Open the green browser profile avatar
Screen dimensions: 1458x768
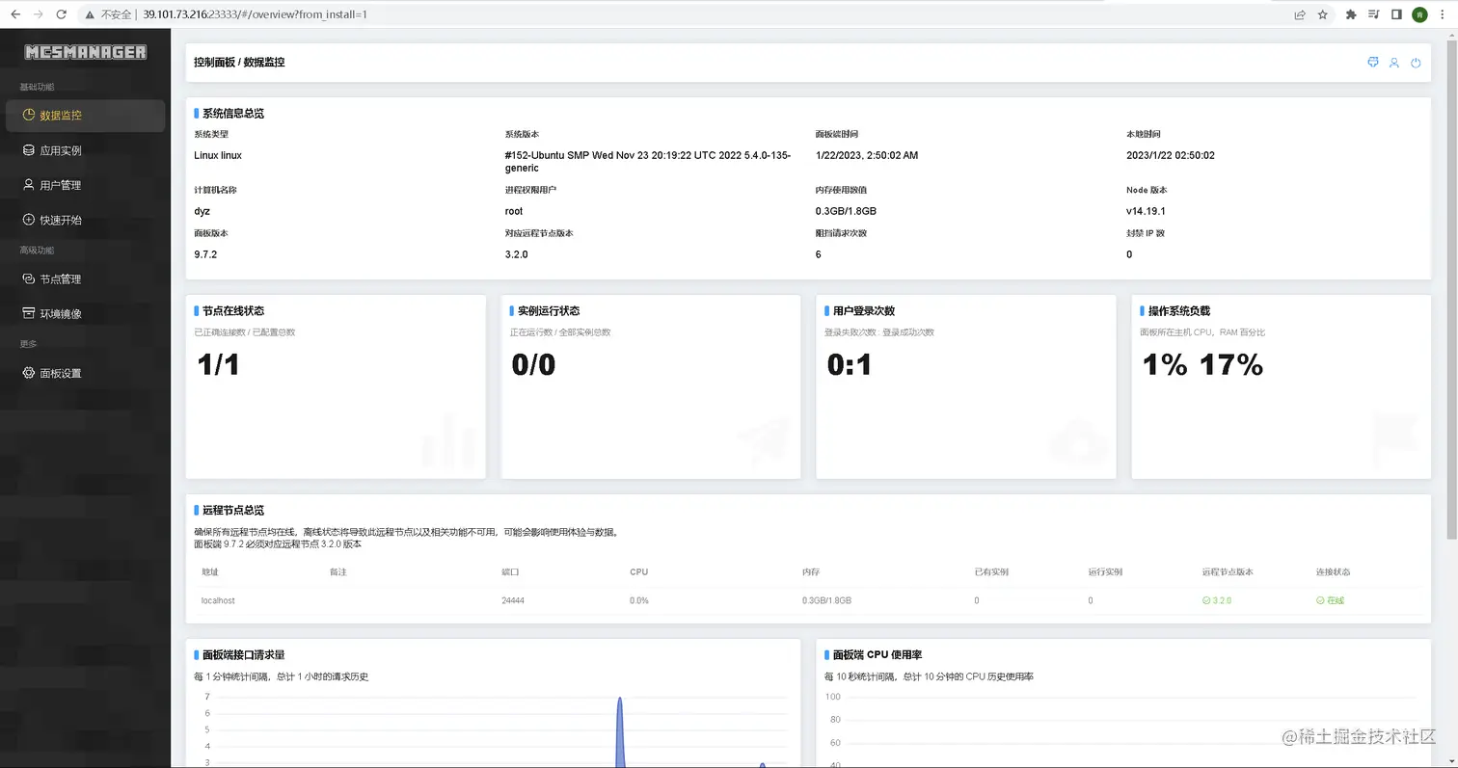[x=1419, y=14]
